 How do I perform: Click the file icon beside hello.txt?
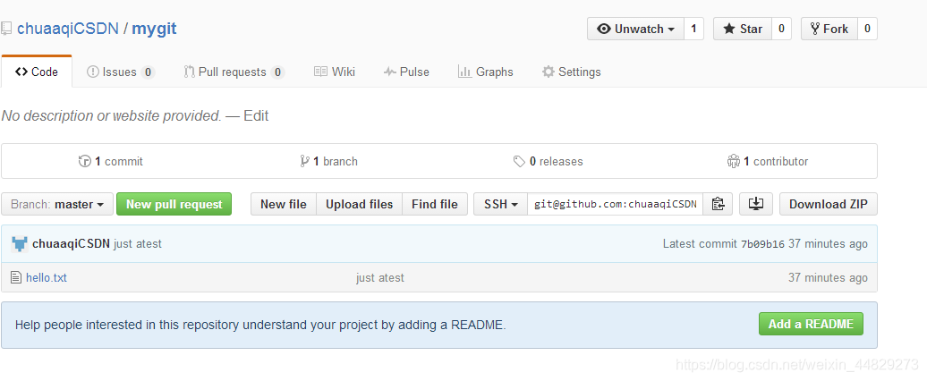pos(16,277)
